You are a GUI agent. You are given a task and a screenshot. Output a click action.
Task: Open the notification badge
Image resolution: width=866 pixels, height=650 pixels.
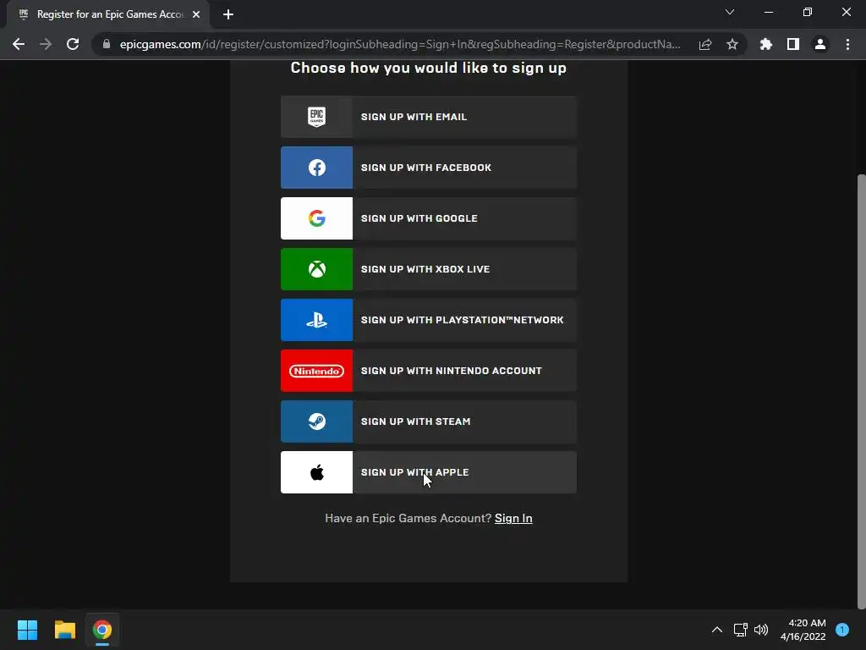842,630
